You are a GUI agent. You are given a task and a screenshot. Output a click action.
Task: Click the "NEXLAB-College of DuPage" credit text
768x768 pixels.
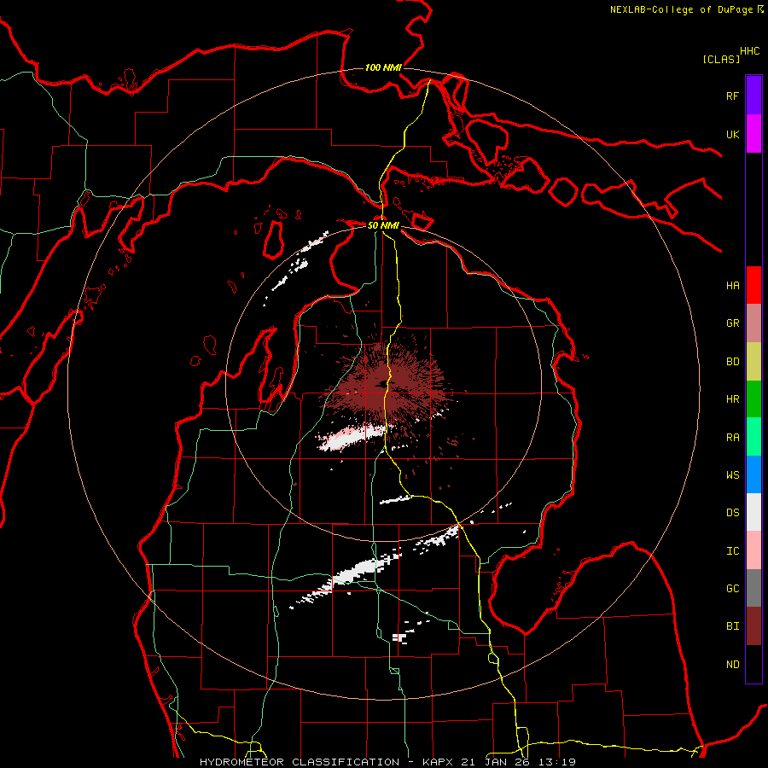tap(681, 9)
